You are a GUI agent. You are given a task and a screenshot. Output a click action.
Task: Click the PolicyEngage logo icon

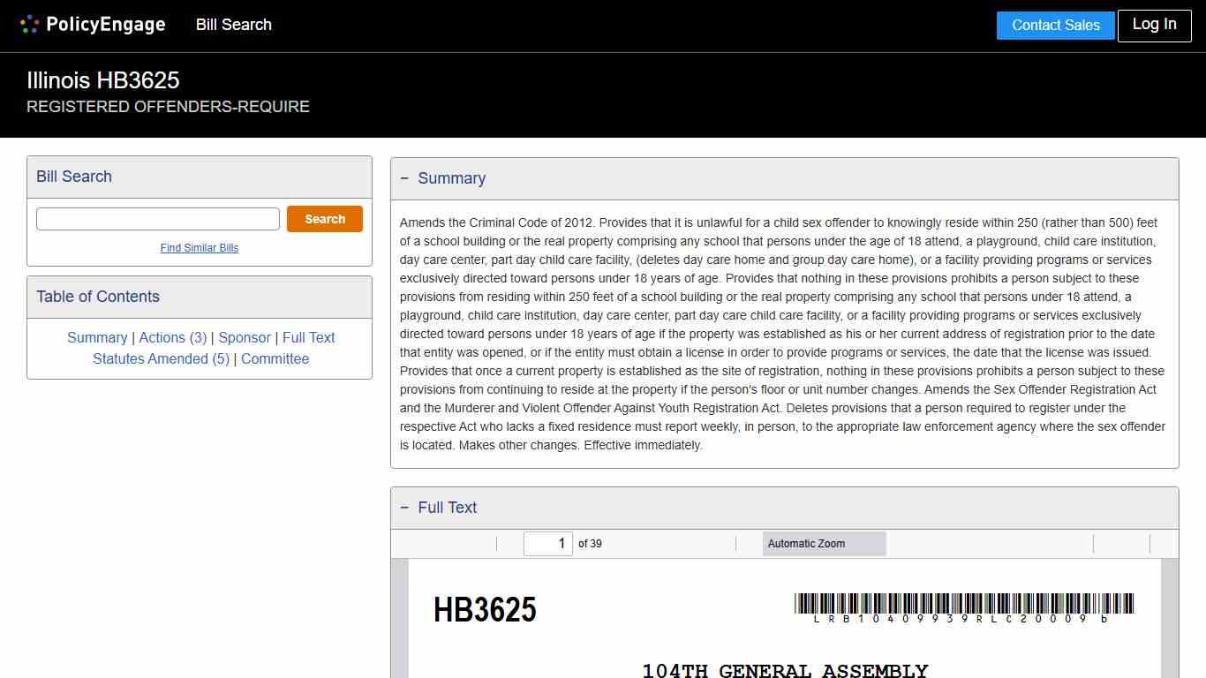[29, 24]
